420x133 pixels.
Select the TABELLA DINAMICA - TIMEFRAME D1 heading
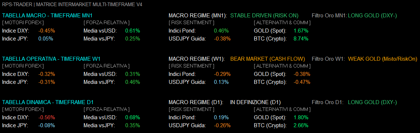(48, 102)
